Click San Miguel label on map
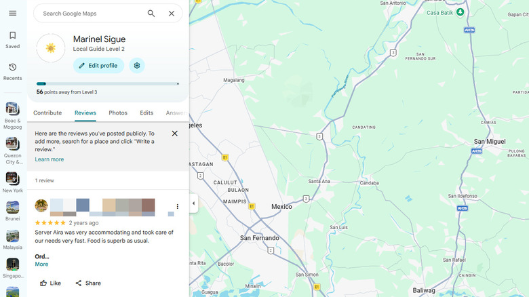This screenshot has height=297, width=529. click(490, 142)
